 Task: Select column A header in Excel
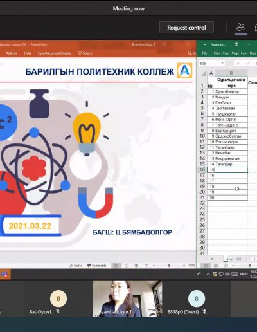[x=211, y=73]
